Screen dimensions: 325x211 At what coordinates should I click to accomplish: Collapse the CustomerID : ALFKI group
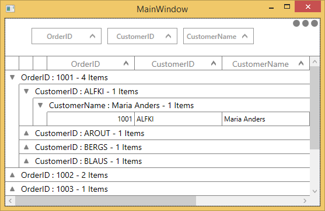pos(26,91)
